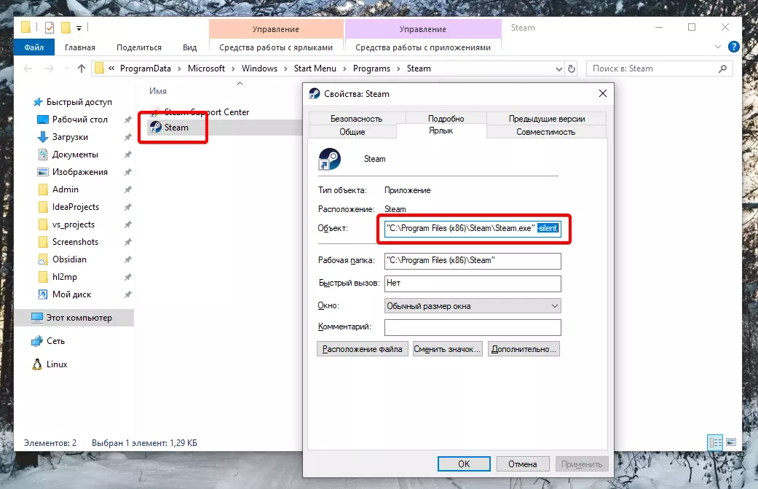758x489 pixels.
Task: Open Средства работы с приложениями tab
Action: coord(423,47)
